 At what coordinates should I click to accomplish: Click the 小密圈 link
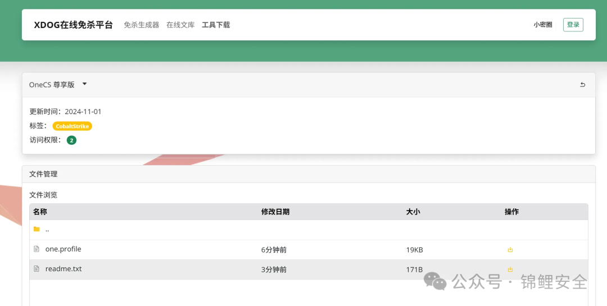[x=543, y=25]
